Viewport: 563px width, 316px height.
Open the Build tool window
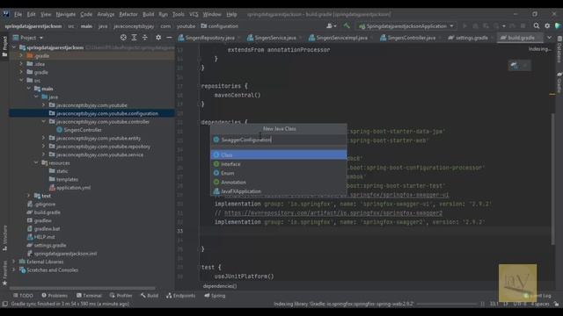pos(150,296)
